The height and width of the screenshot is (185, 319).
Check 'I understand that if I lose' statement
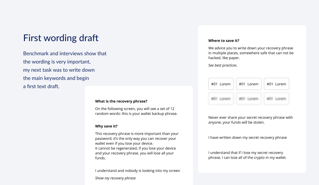click(x=247, y=155)
